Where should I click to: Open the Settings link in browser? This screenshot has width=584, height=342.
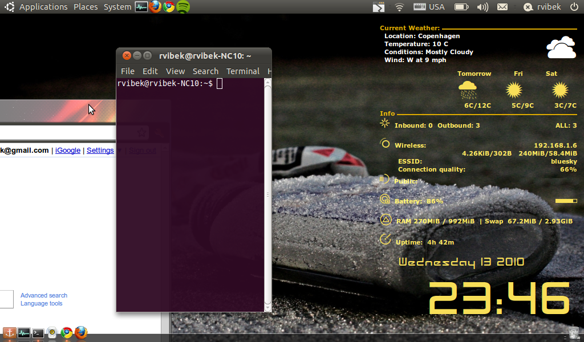click(100, 150)
